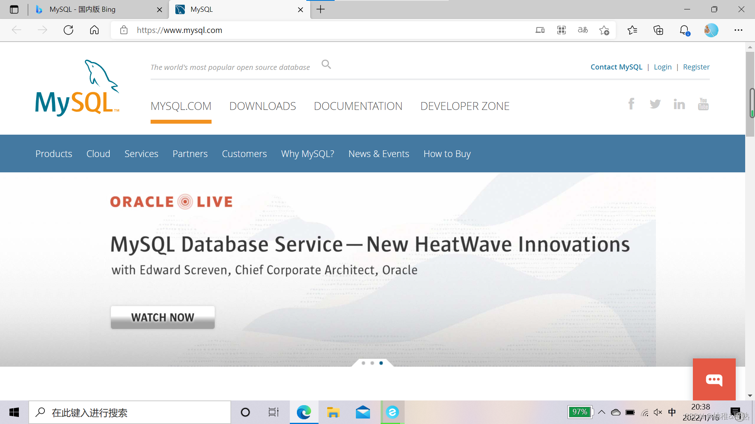This screenshot has width=755, height=424.
Task: Click the page vertical scrollbar thumb
Action: (750, 94)
